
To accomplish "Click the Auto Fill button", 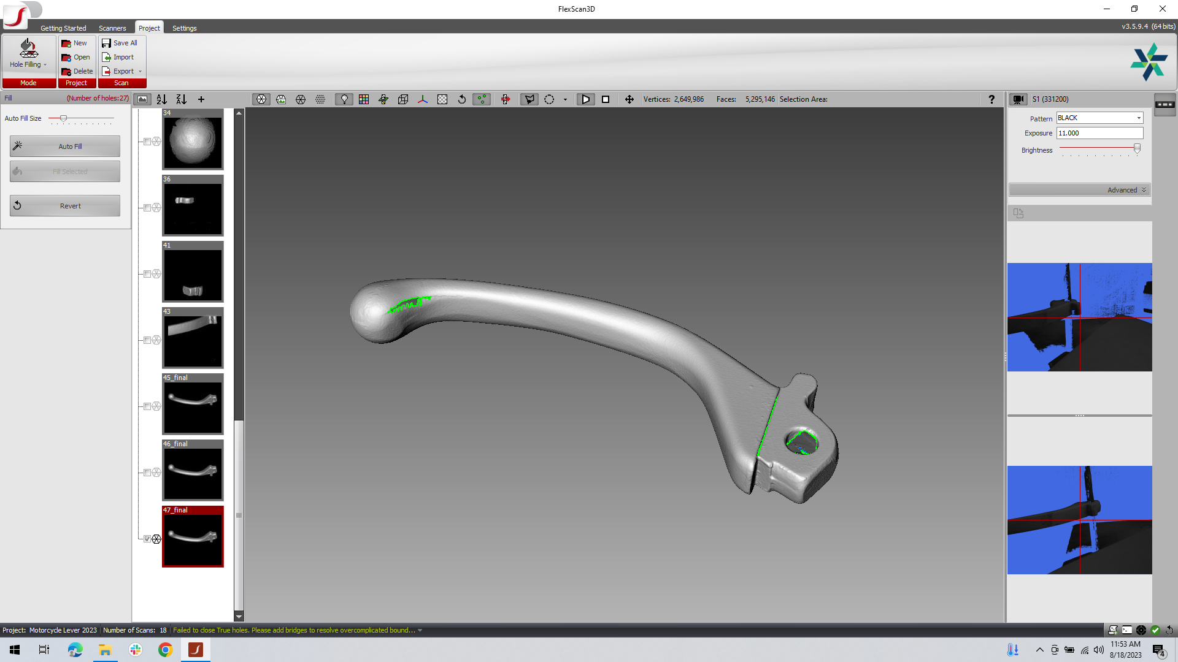I will (x=65, y=146).
